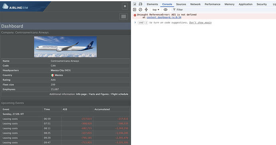This screenshot has width=276, height=145.
Task: Click the red error icon in console
Action: coord(135,15)
